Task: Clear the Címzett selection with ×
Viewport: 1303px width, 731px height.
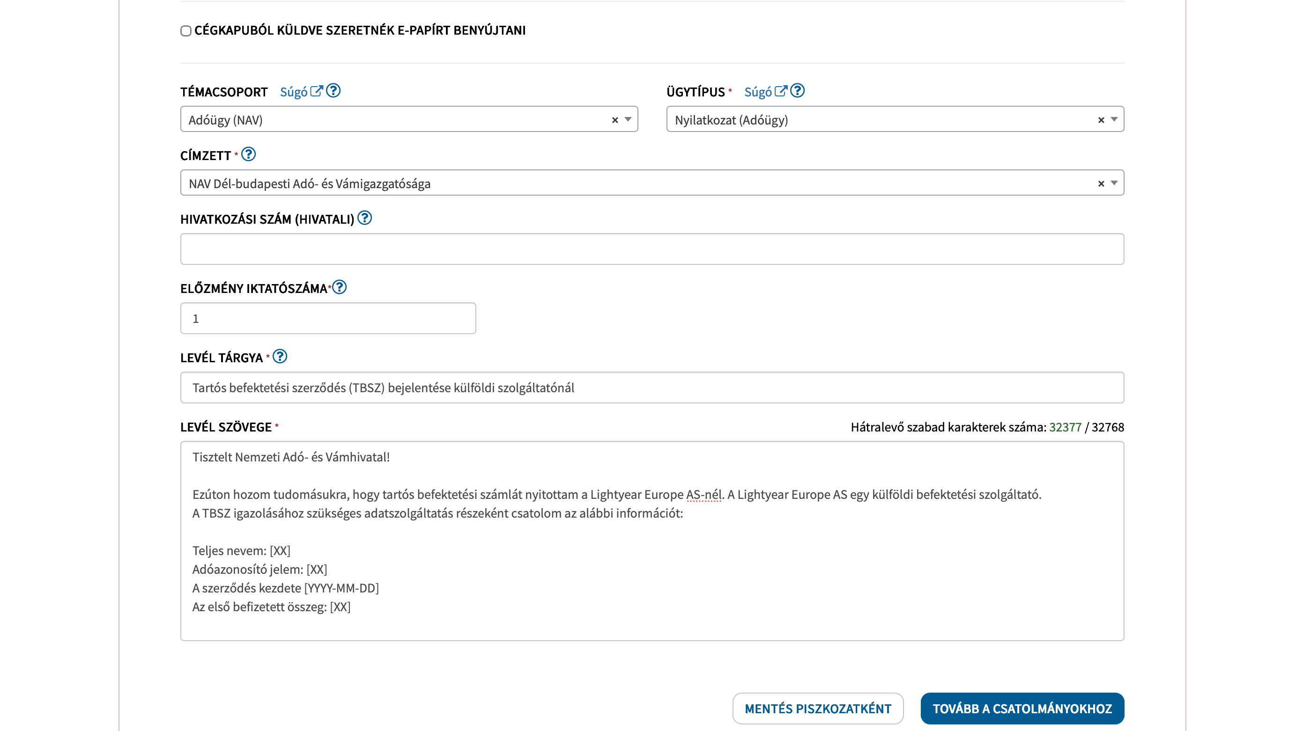Action: 1101,183
